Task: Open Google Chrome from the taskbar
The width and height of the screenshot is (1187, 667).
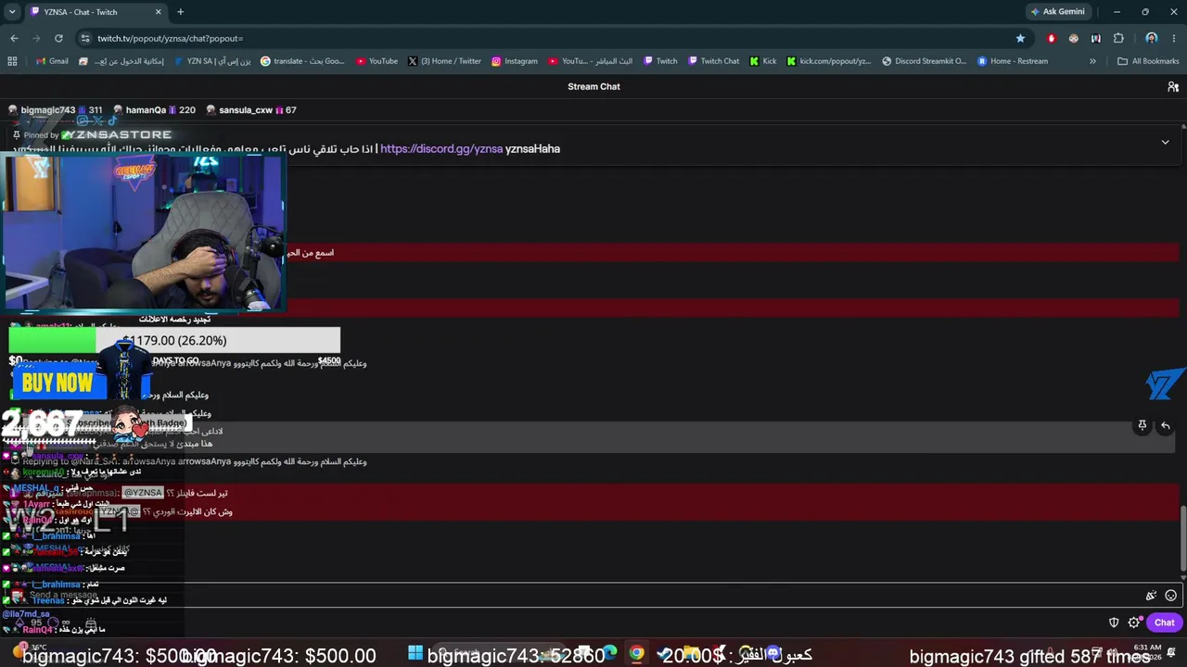Action: [636, 653]
